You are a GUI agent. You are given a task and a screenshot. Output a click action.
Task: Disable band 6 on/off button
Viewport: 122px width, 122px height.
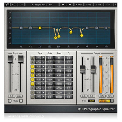33,79
